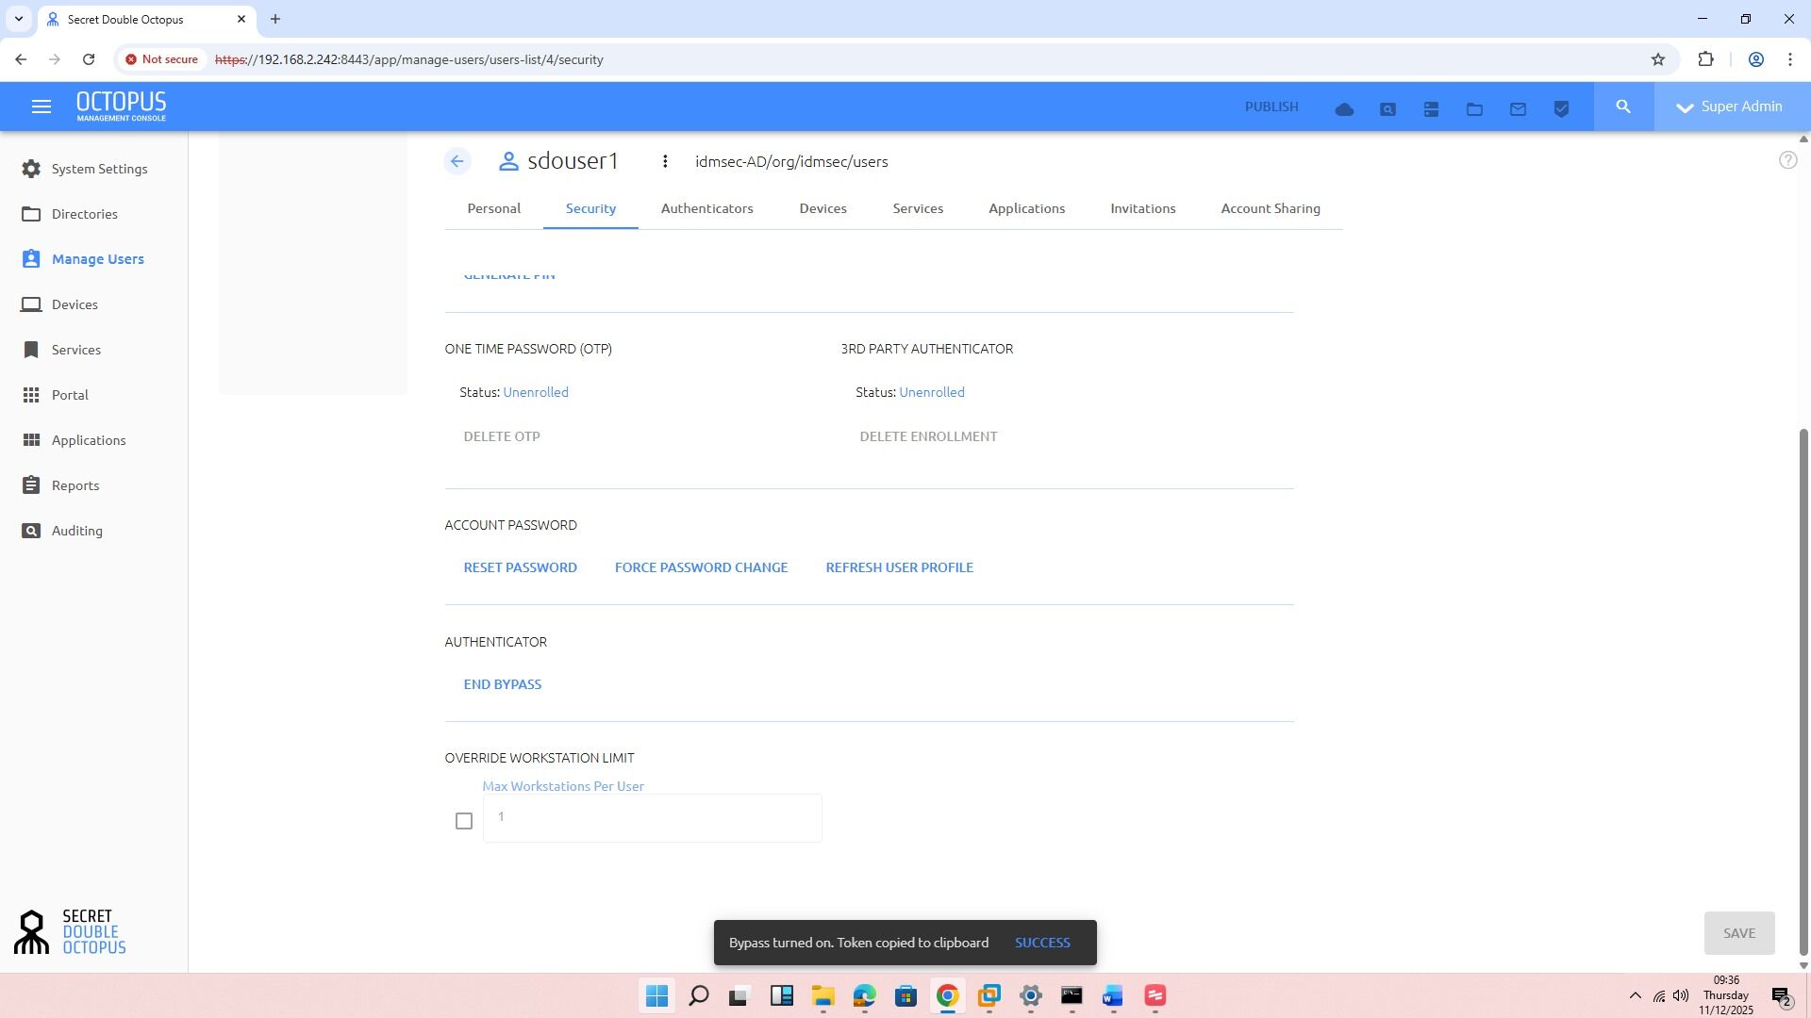This screenshot has height=1018, width=1811.
Task: Open the folder icon in header bar
Action: [x=1474, y=109]
